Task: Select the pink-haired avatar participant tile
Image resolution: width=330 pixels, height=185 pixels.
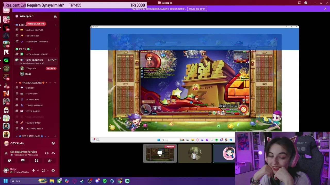Action: (224, 153)
